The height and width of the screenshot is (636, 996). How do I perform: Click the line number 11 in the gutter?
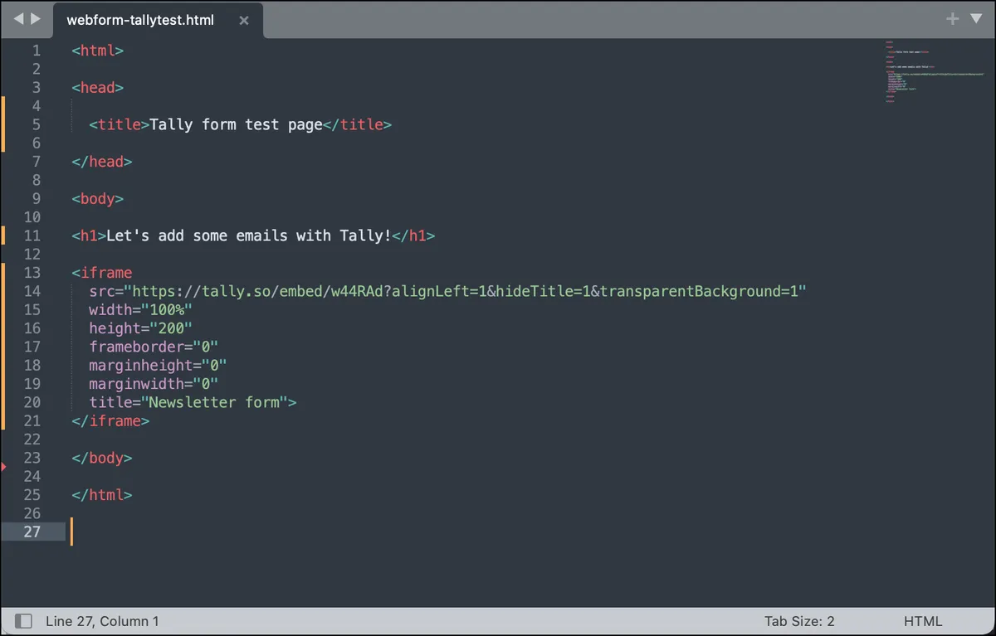(32, 235)
